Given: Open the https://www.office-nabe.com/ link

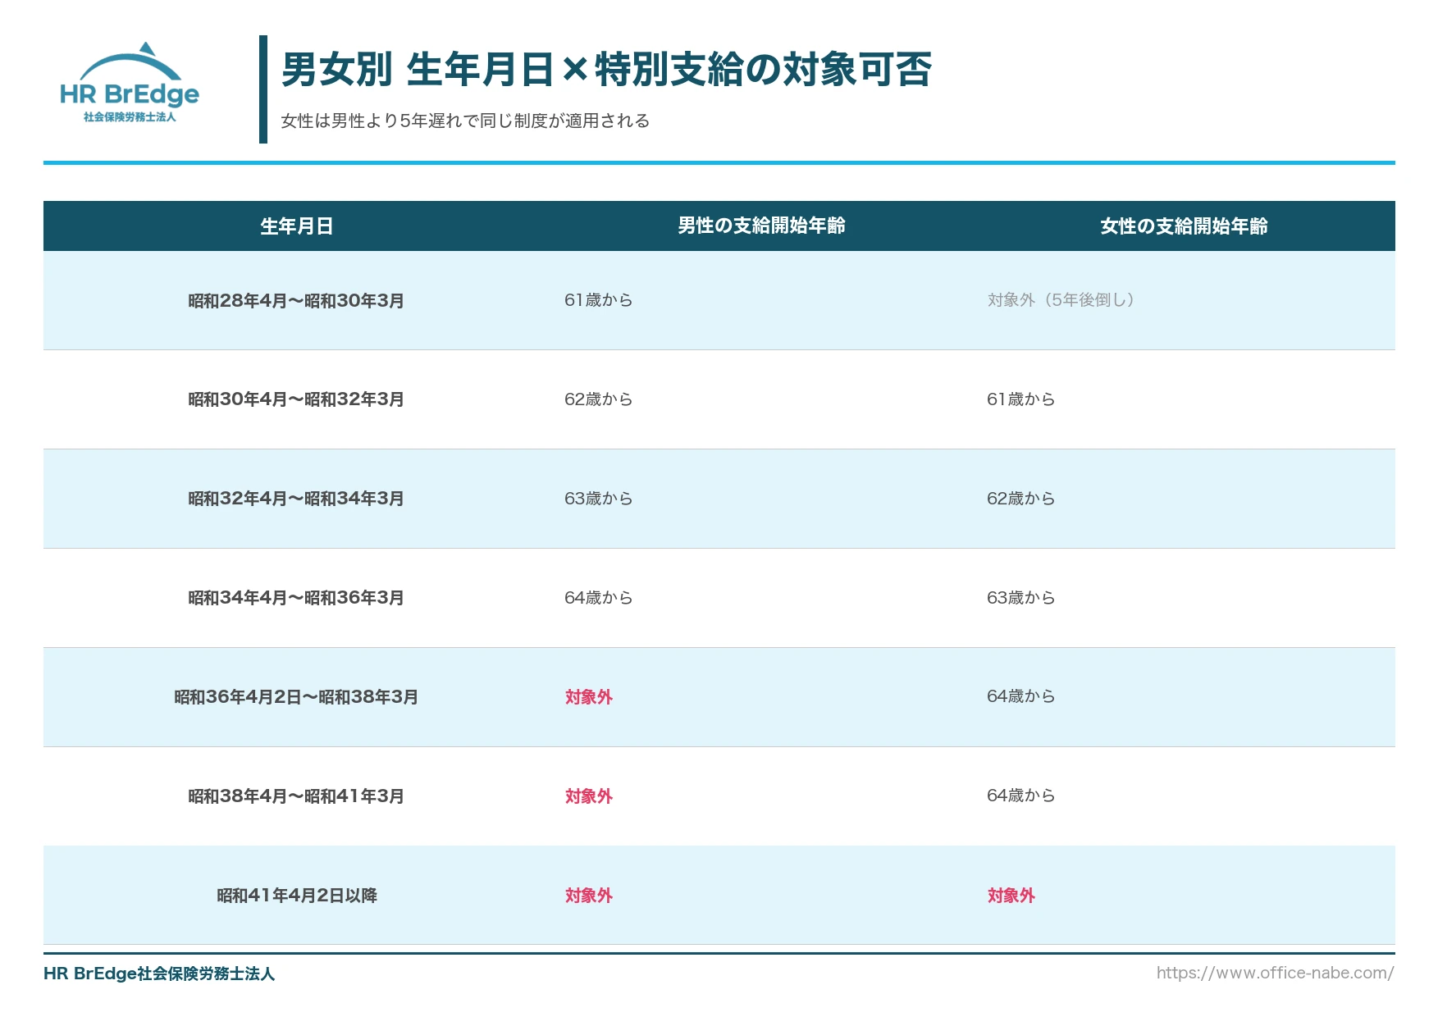Looking at the screenshot, I should pos(1276,973).
